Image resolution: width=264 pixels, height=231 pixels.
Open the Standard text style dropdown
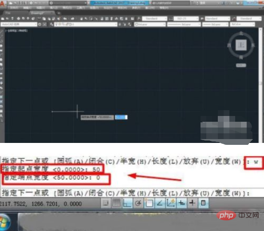coord(154,18)
